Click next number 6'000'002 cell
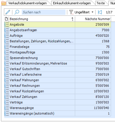This screenshot has width=115, height=122. (x=93, y=80)
